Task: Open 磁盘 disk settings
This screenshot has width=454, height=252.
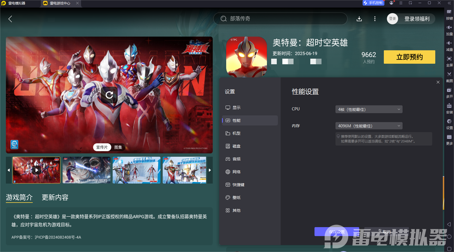Action: [250, 146]
